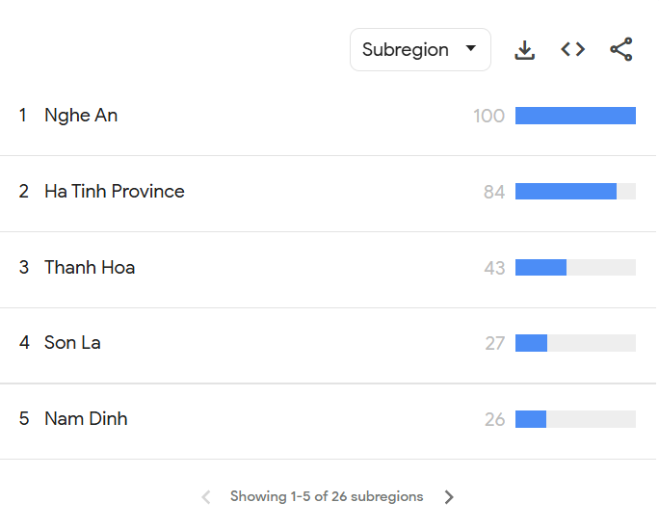Viewport: 659px width, 529px height.
Task: Click the Thanh Hoa entry
Action: point(90,268)
